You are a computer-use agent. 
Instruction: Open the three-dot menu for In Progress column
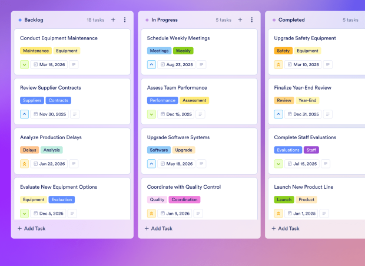point(252,19)
